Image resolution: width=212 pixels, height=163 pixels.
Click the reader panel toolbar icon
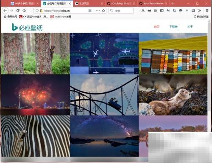click(193, 11)
